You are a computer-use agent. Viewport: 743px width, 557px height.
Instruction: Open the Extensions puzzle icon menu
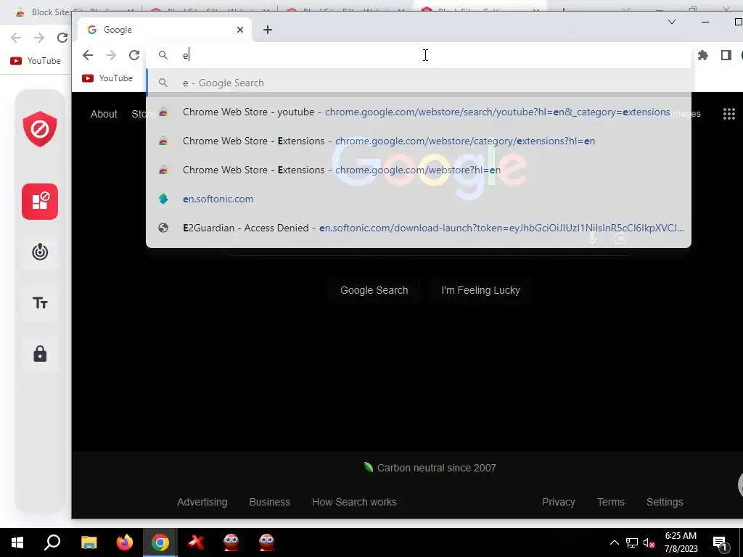703,55
